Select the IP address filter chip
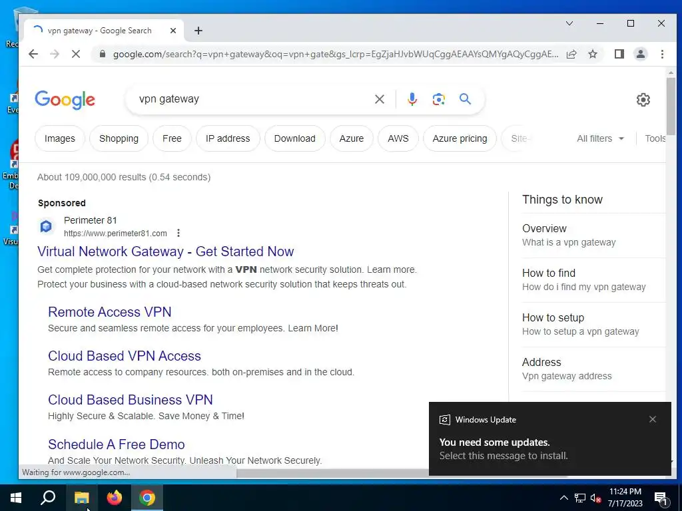Viewport: 682px width, 511px height. (x=228, y=138)
